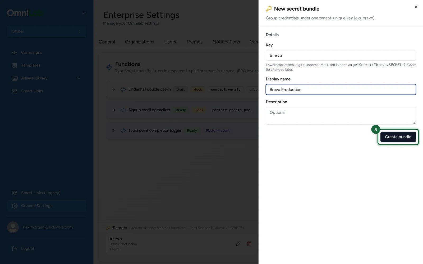Click the Platform event badge
The image size is (423, 264).
click(218, 130)
